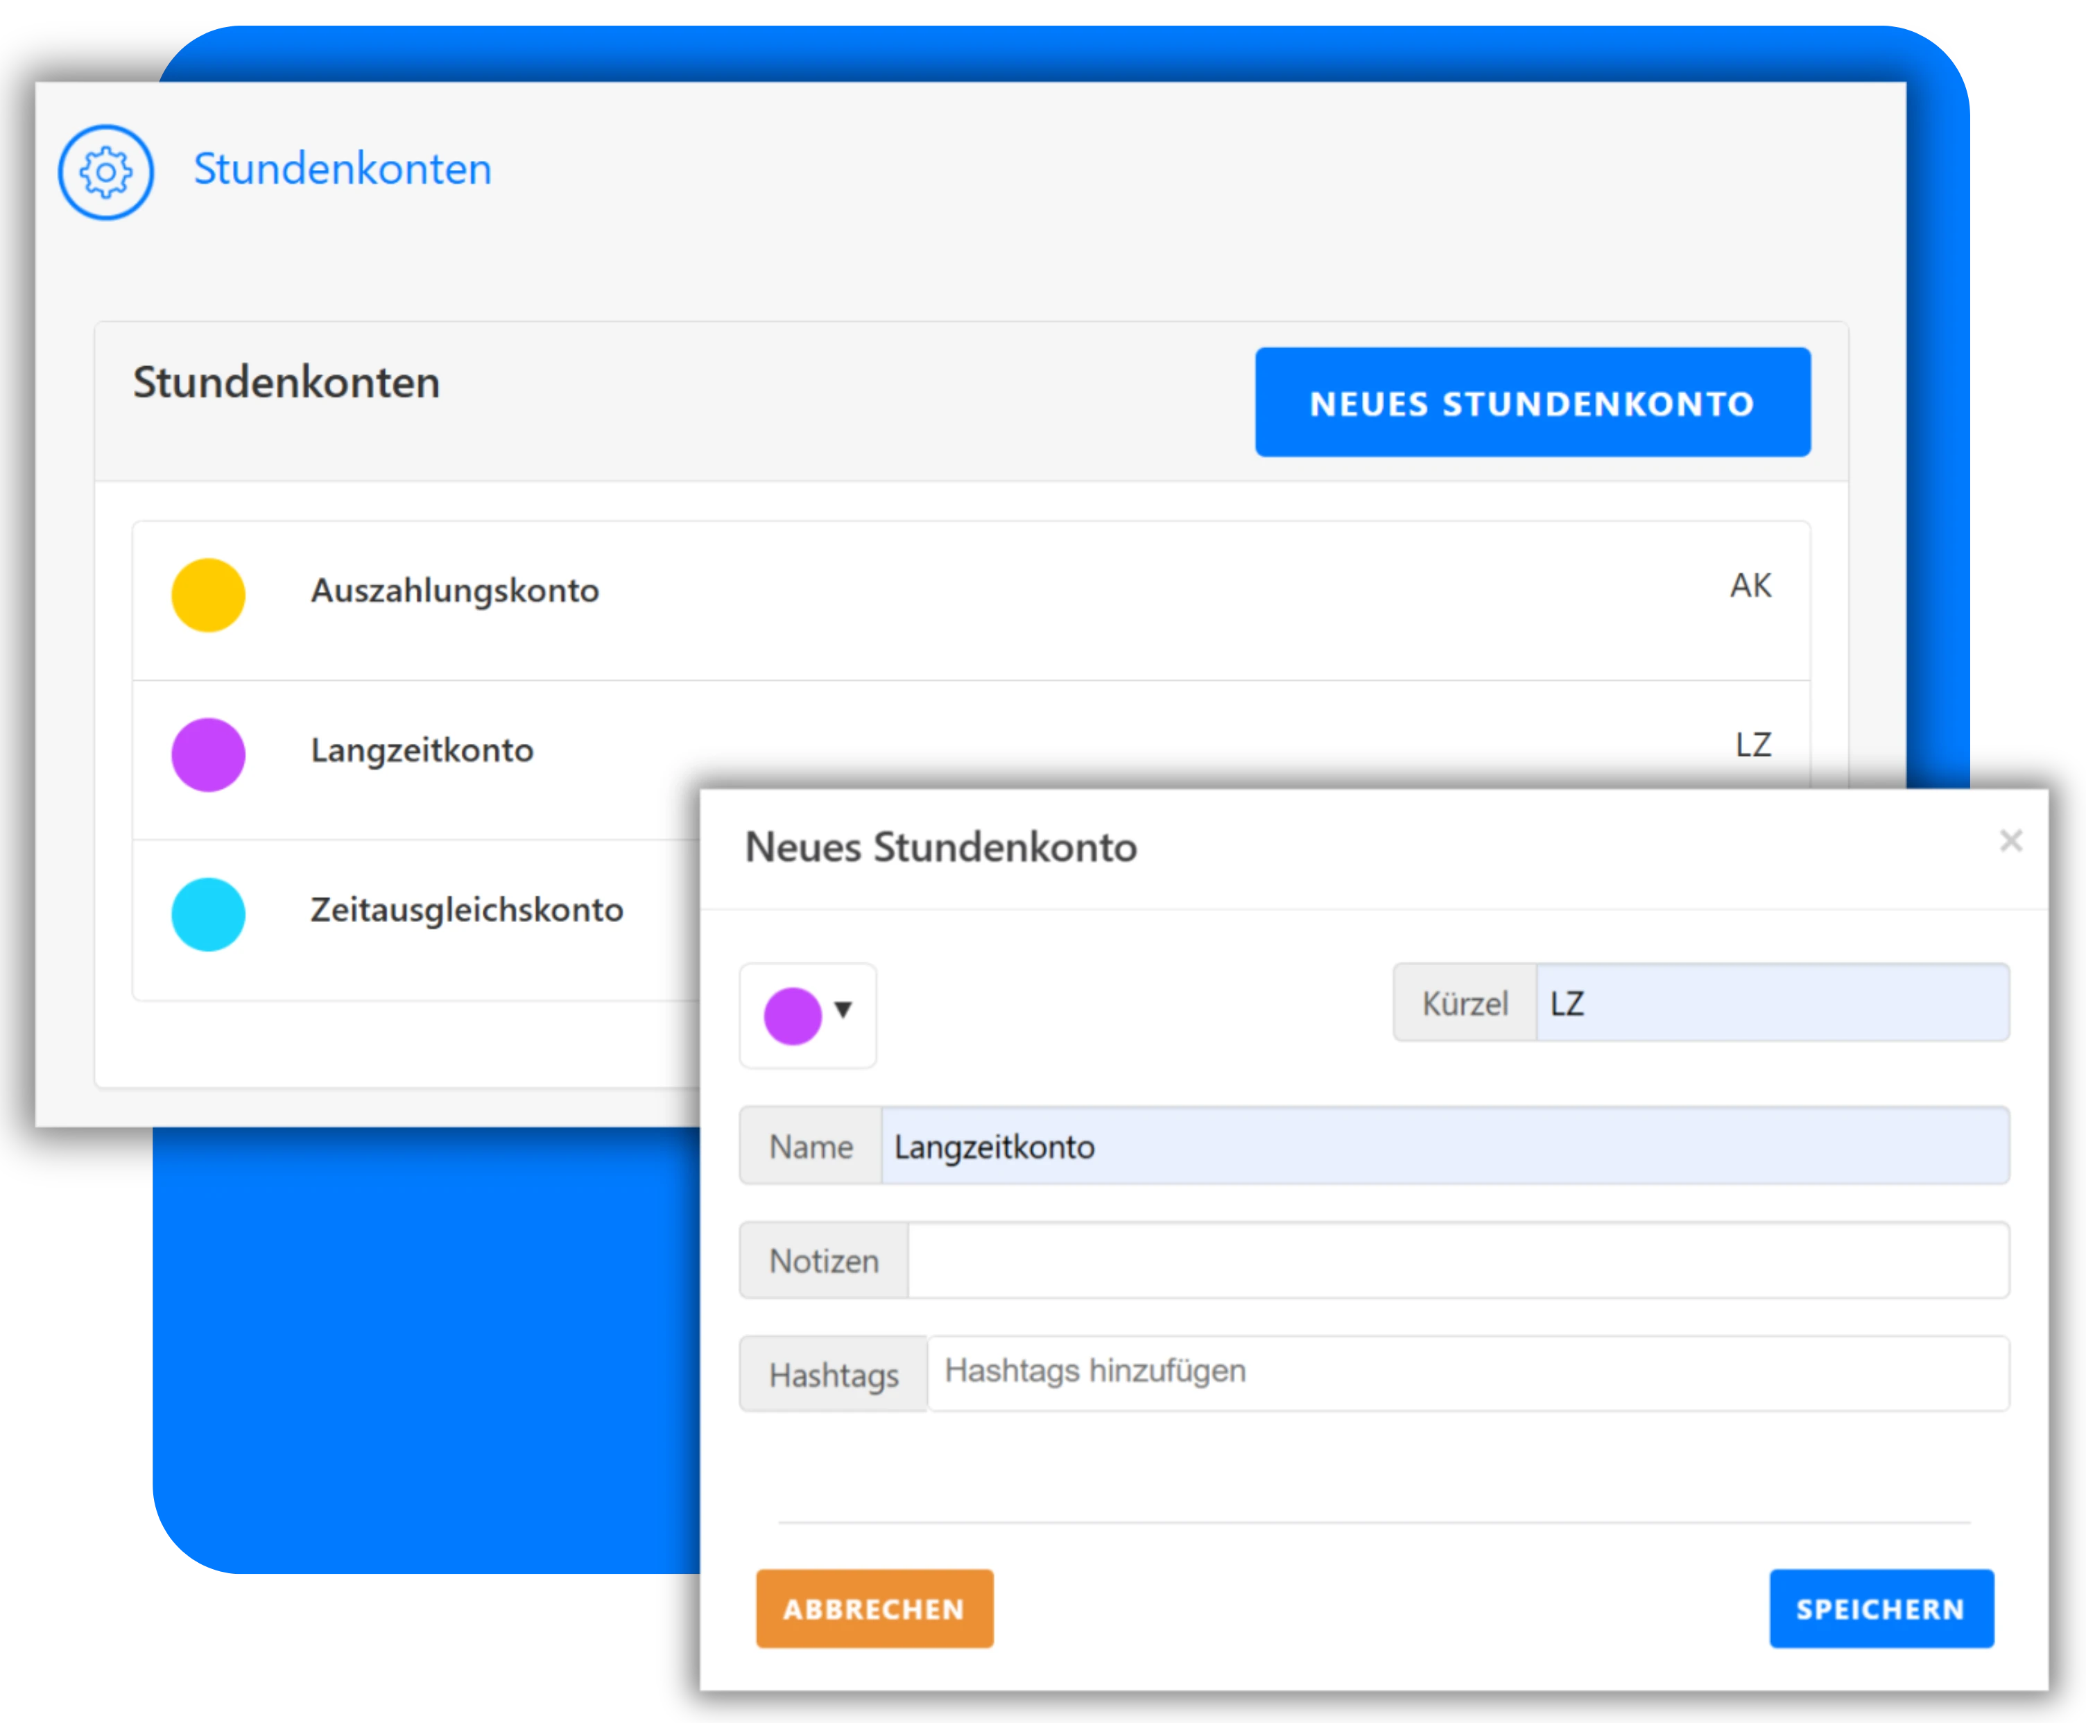Image resolution: width=2086 pixels, height=1723 pixels.
Task: Click the AK abbreviation label
Action: tap(1750, 586)
